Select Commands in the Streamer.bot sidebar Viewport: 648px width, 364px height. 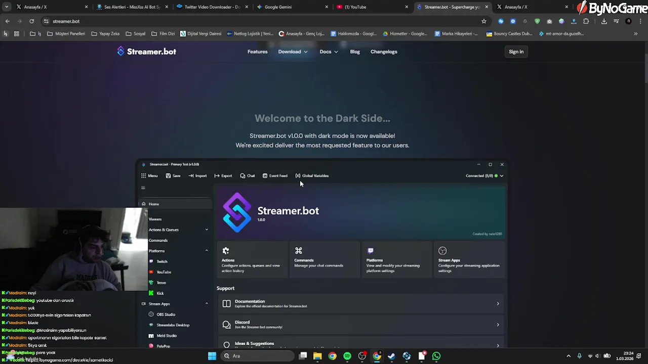(158, 241)
